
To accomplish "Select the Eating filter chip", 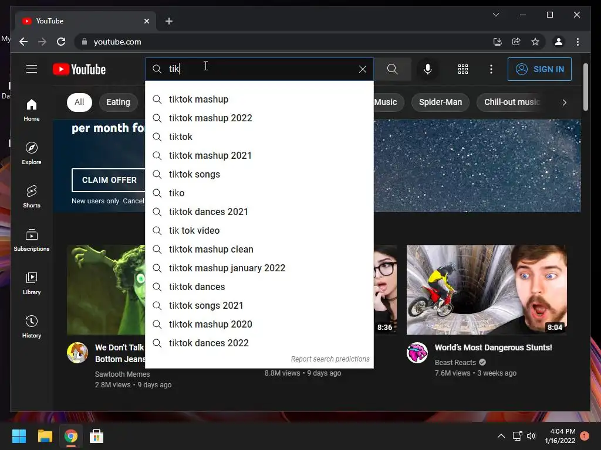I will coord(118,102).
